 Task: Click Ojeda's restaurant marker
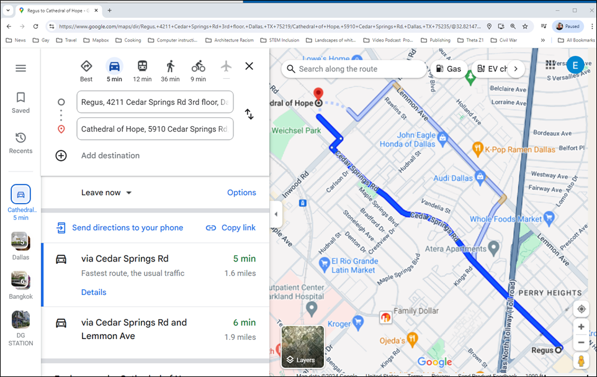point(412,340)
